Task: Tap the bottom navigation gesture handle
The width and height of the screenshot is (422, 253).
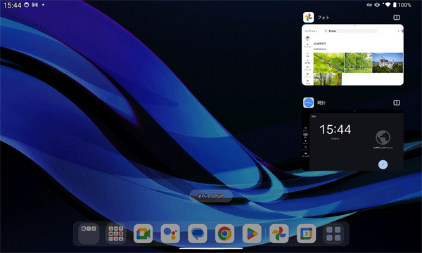Action: pos(211,248)
